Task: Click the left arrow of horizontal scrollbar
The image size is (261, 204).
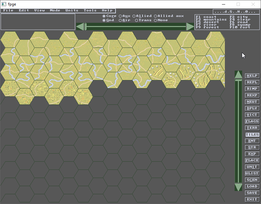Action: [80, 27]
